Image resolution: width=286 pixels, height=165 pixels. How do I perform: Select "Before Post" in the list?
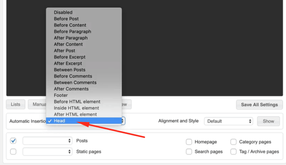pos(66,19)
